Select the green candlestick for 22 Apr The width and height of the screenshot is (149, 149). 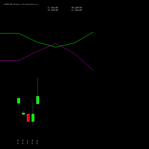point(33,118)
